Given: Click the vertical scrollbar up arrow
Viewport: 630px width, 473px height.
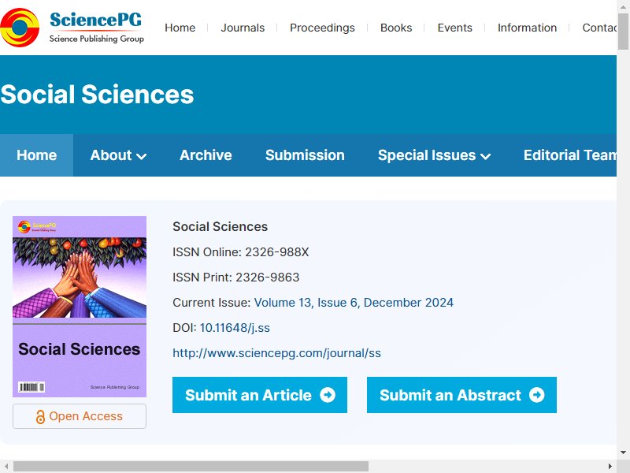Looking at the screenshot, I should (623, 6).
